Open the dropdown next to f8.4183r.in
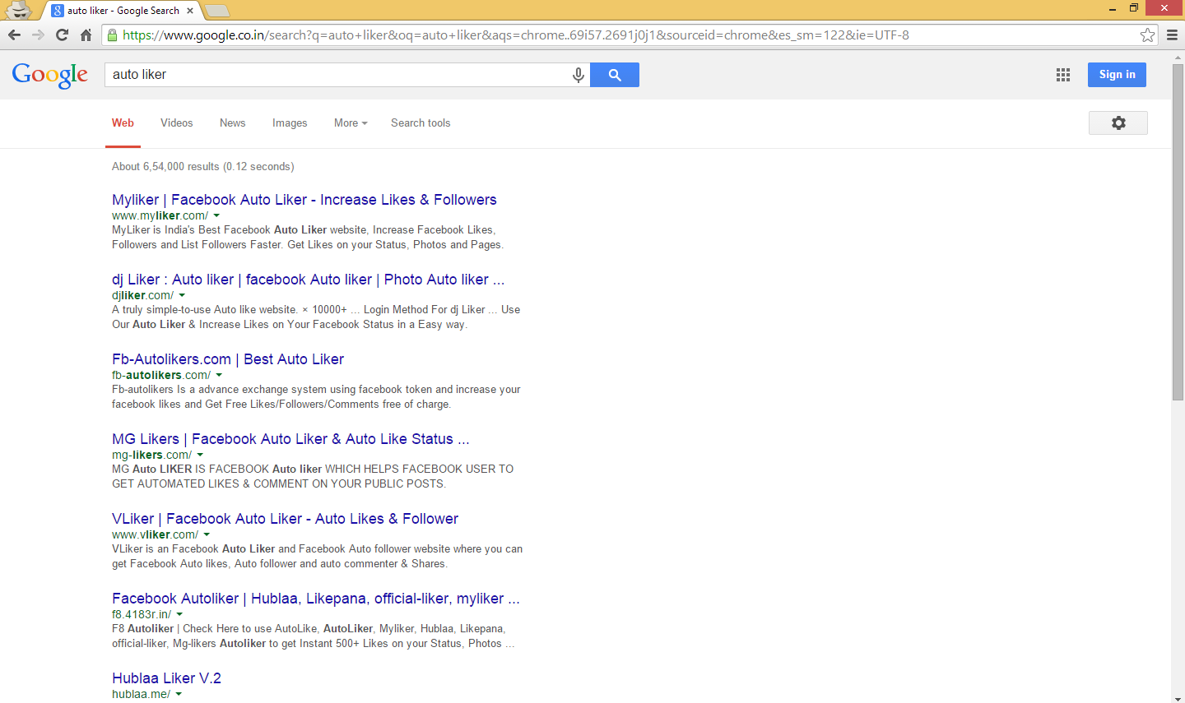The height and width of the screenshot is (703, 1185). tap(179, 615)
